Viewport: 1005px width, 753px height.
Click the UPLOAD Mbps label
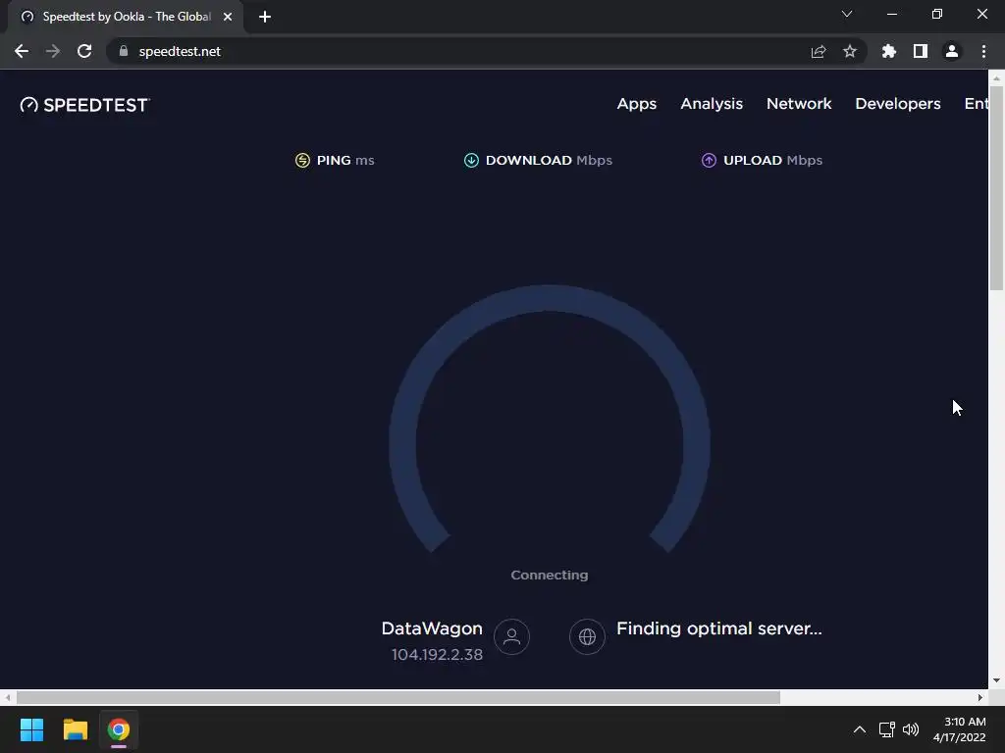tap(773, 160)
